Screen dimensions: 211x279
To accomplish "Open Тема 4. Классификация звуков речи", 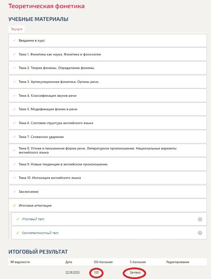I will 47,96.
